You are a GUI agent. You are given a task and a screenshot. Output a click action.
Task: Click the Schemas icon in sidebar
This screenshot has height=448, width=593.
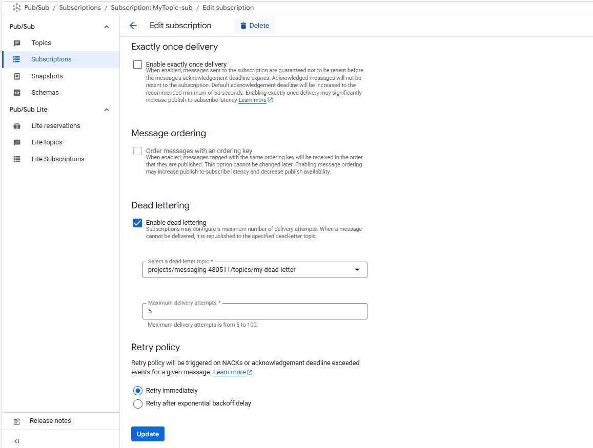coord(17,93)
